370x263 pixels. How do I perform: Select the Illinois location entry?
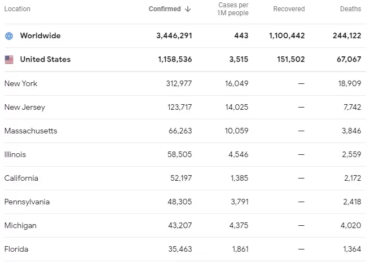tap(15, 155)
